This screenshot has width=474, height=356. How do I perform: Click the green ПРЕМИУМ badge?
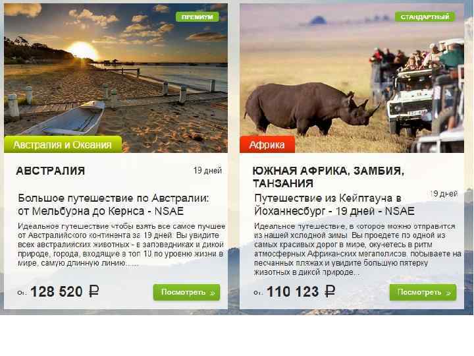197,17
